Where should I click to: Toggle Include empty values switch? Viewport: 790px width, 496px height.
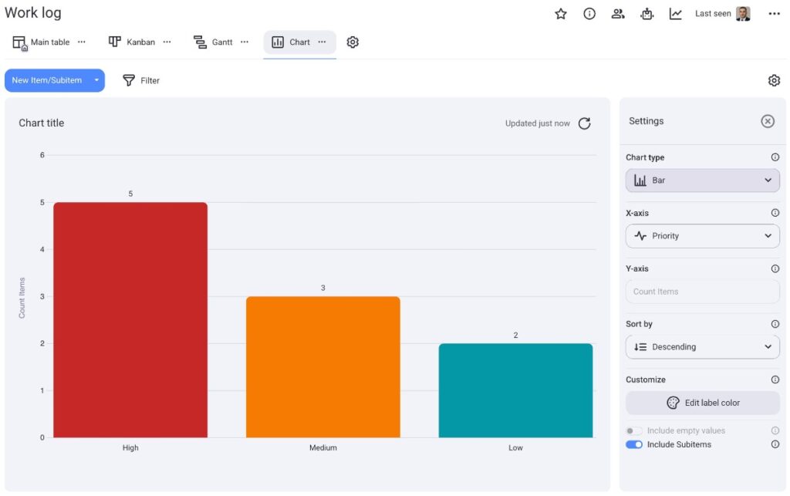click(x=634, y=430)
